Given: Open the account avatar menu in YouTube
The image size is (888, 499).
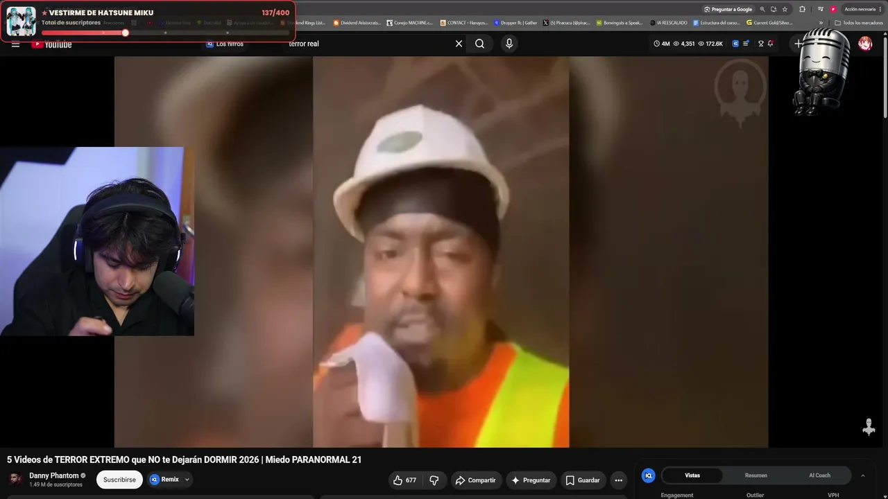Looking at the screenshot, I should pos(865,44).
